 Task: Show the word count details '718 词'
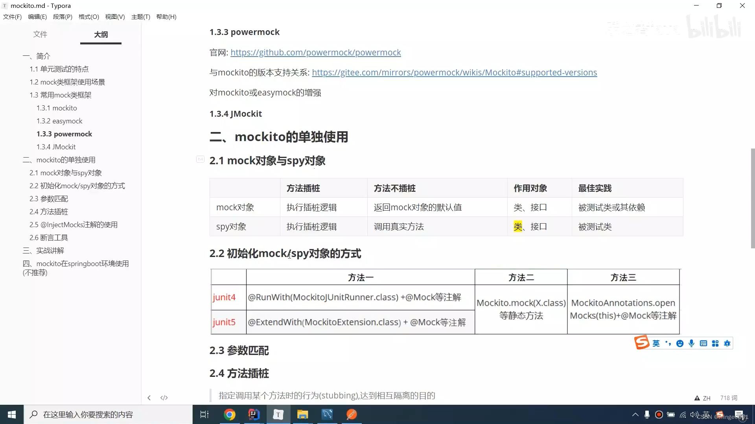click(729, 398)
